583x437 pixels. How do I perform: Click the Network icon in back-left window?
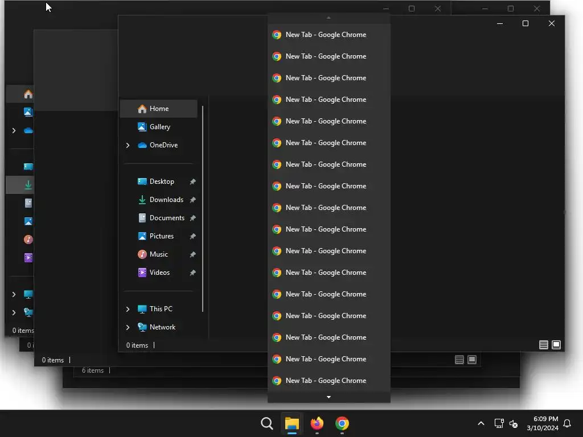tap(28, 312)
